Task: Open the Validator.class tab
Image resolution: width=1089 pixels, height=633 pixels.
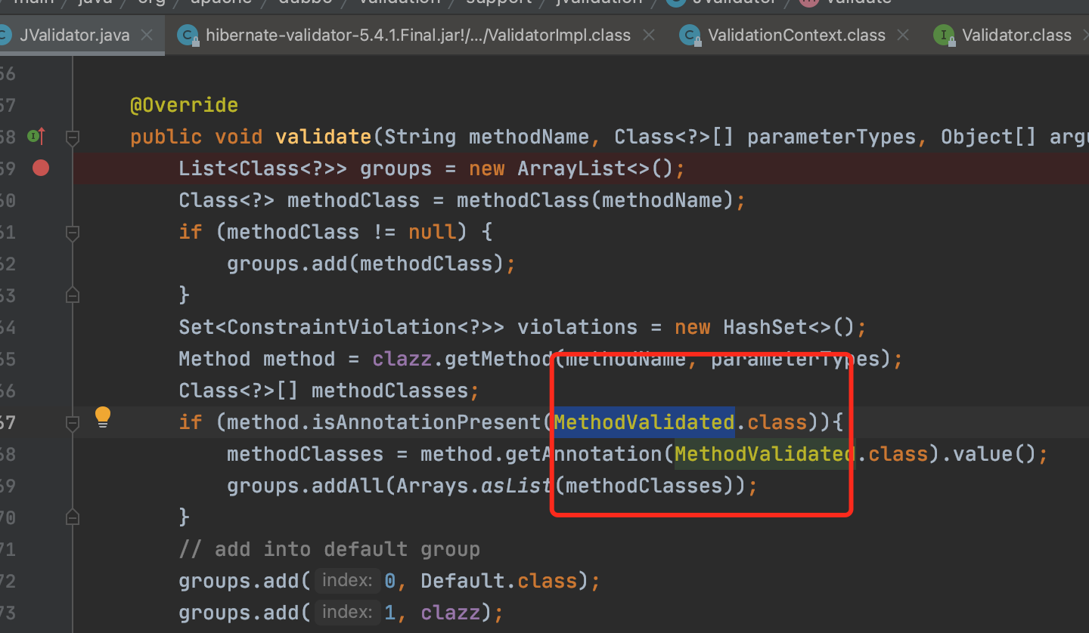Action: (x=1016, y=35)
